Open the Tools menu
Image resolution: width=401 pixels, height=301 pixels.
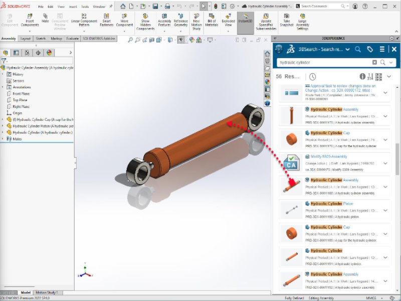pyautogui.click(x=85, y=7)
